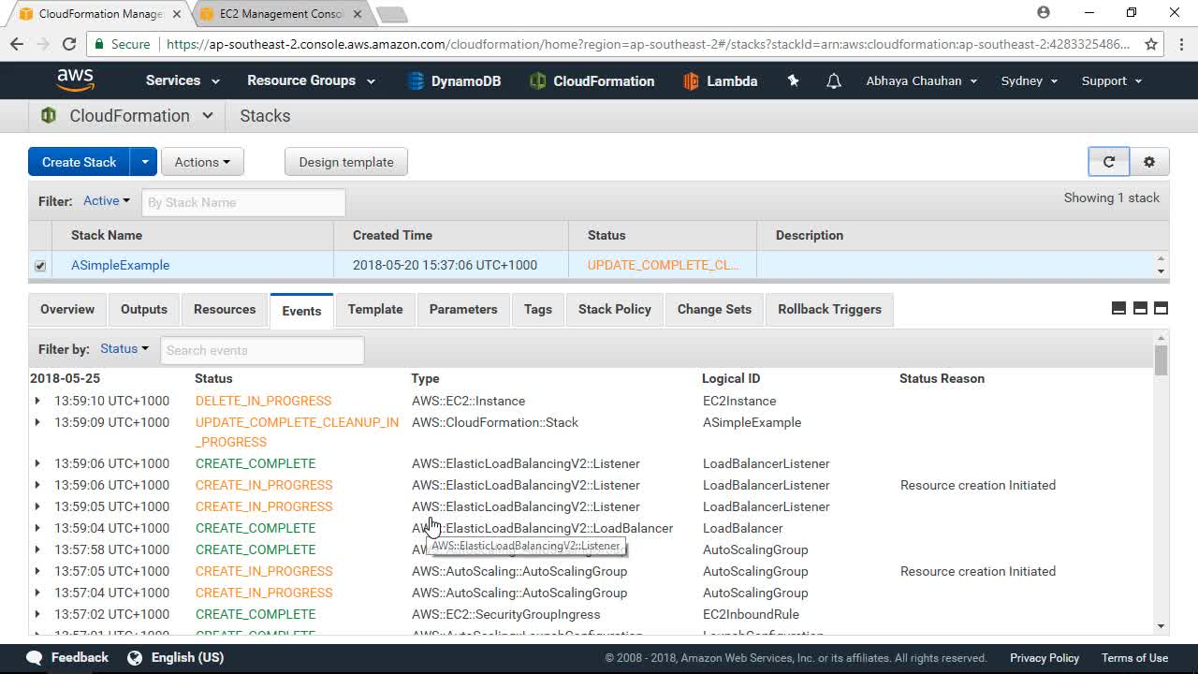
Task: Bookmark this page with the star icon
Action: [1151, 44]
